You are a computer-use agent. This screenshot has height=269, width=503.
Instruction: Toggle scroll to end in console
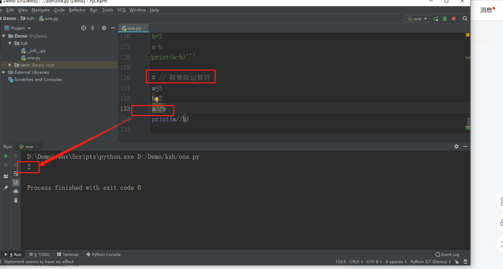16,183
